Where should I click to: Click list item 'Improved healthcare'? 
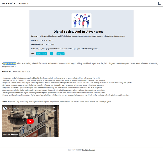(x=52, y=88)
